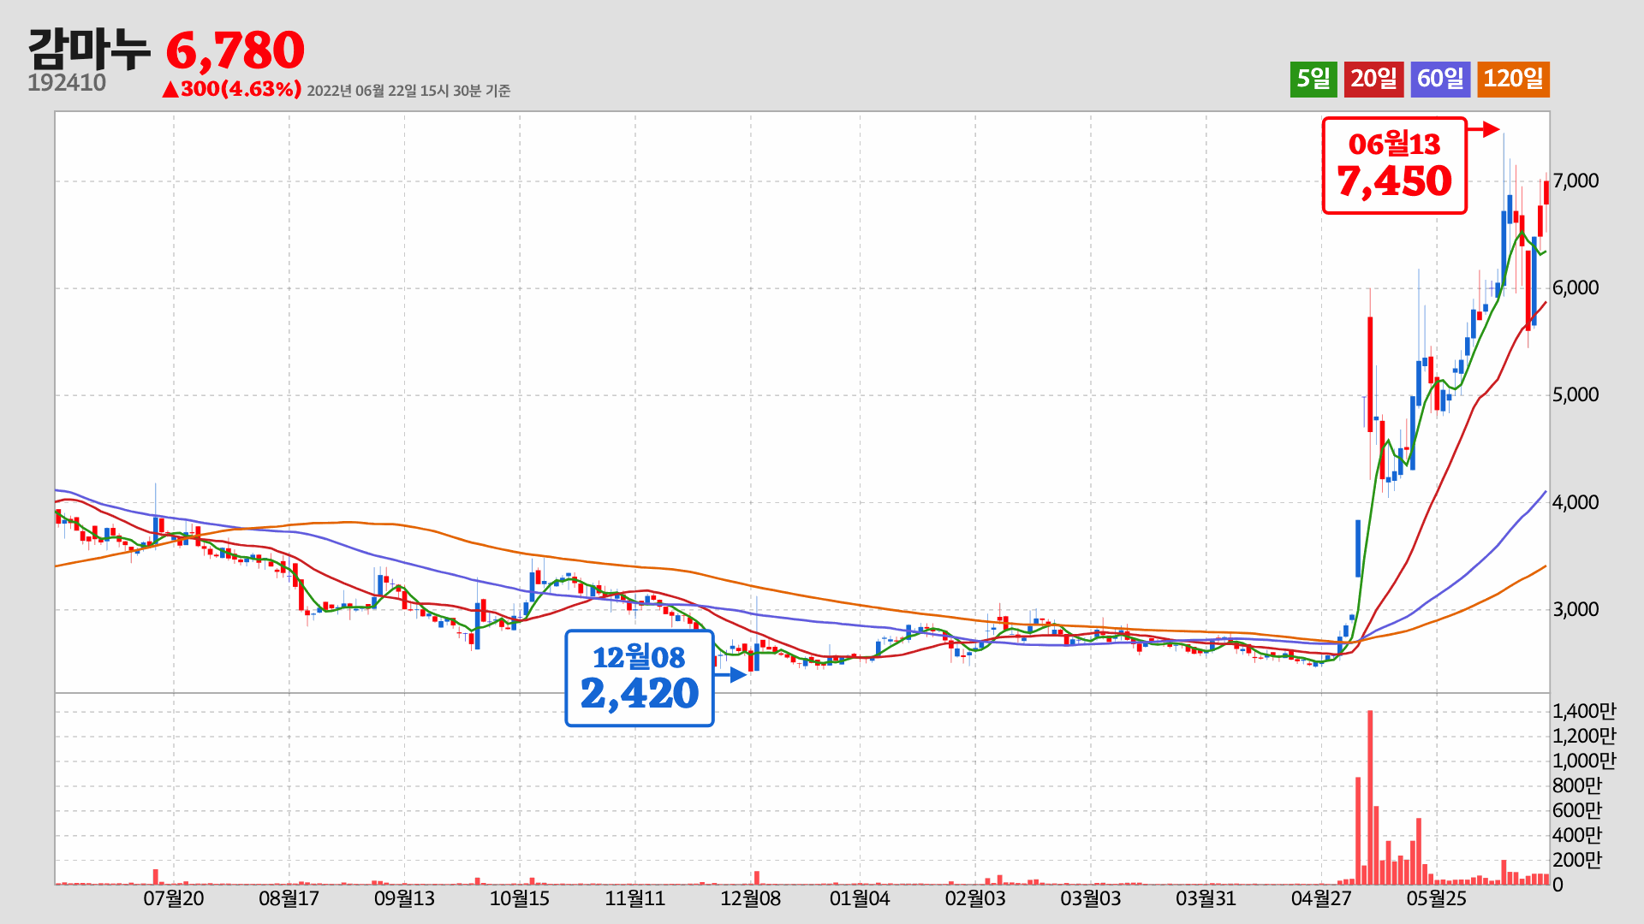Click the 12월08 date axis label
This screenshot has height=924, width=1644.
coord(750,898)
